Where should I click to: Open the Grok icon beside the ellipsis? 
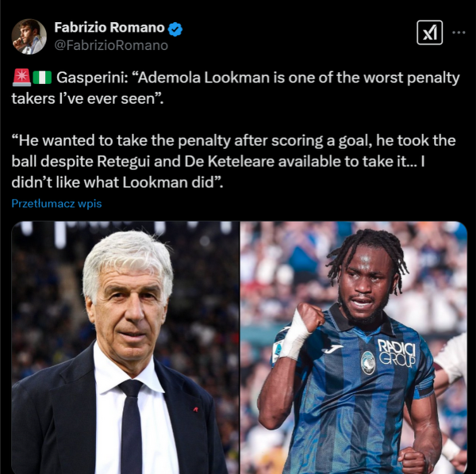(429, 32)
